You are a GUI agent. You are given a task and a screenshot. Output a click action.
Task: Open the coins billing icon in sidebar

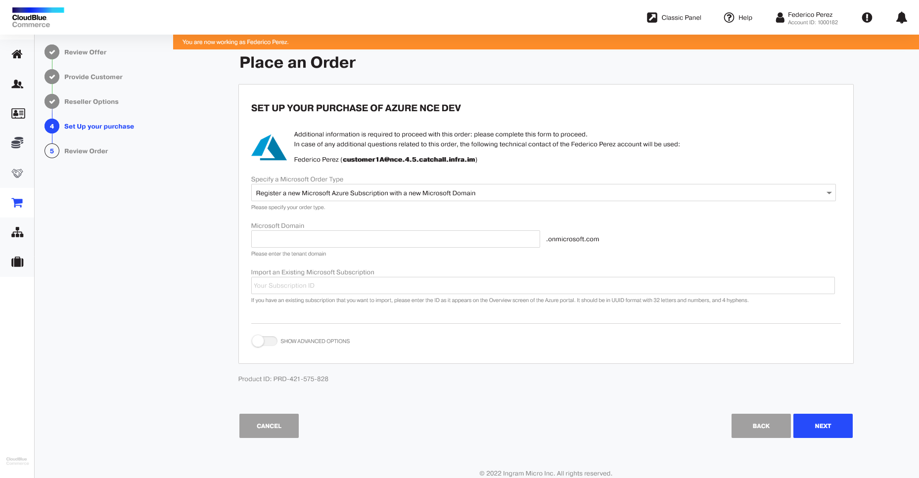coord(17,143)
